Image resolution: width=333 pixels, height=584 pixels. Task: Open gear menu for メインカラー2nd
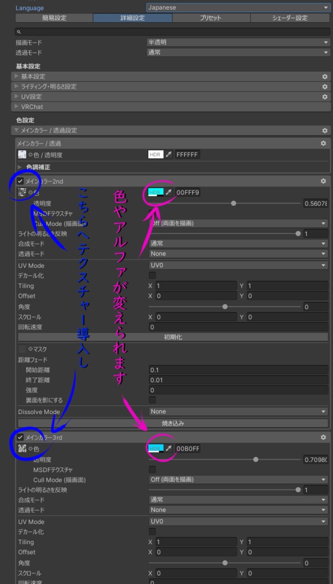(323, 181)
